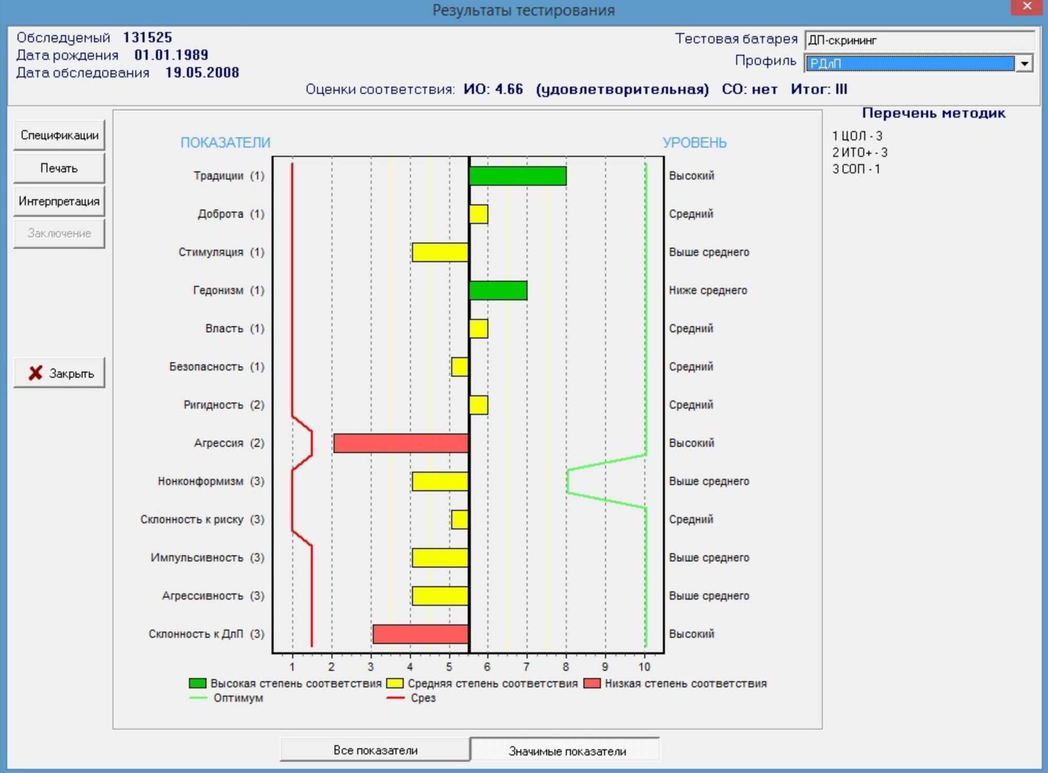
Task: Click the disabled Заключение button
Action: [x=59, y=233]
